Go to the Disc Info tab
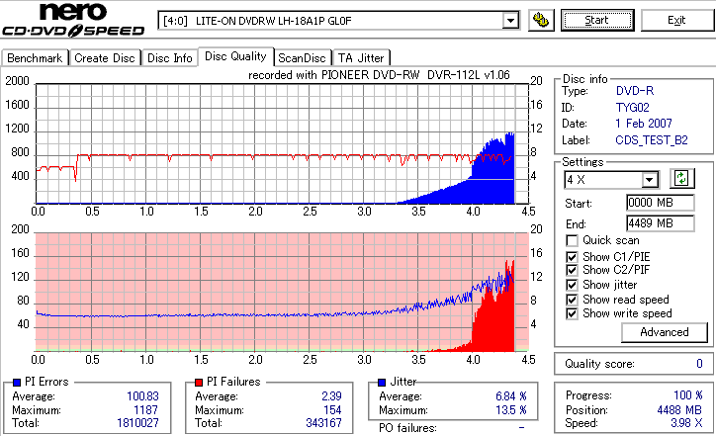 169,58
